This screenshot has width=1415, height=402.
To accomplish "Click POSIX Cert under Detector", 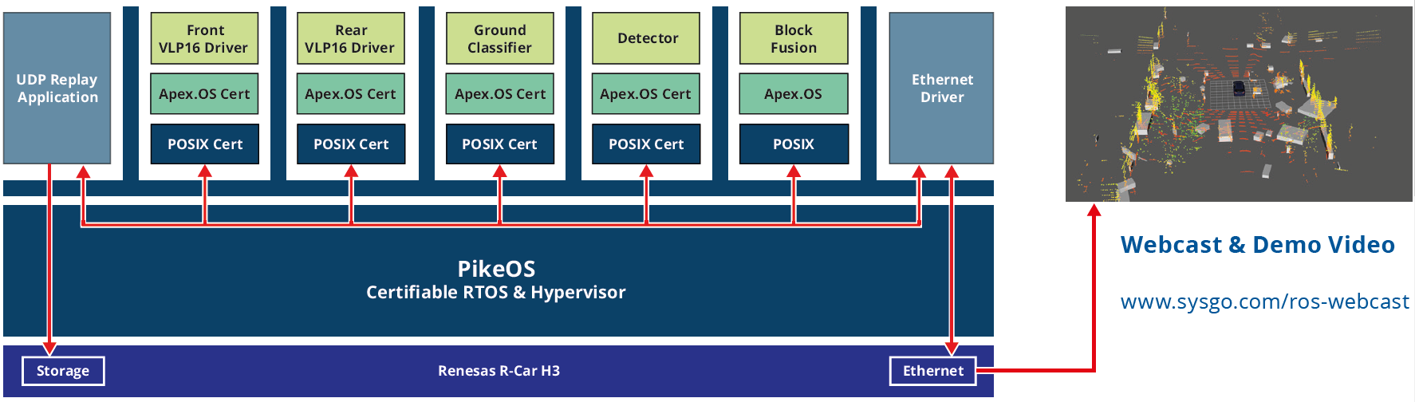I will (646, 144).
